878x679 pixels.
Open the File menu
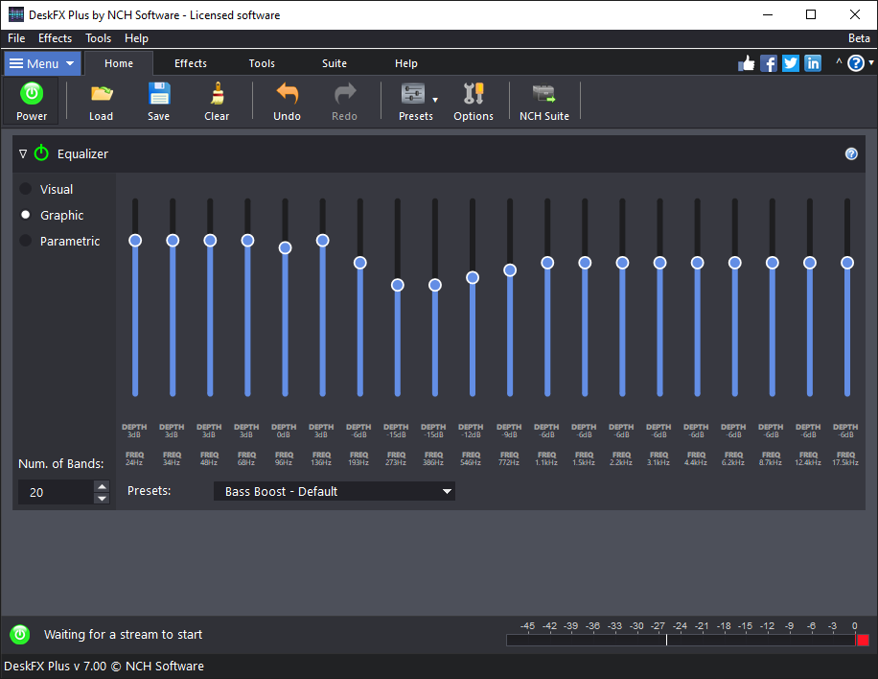pos(16,38)
